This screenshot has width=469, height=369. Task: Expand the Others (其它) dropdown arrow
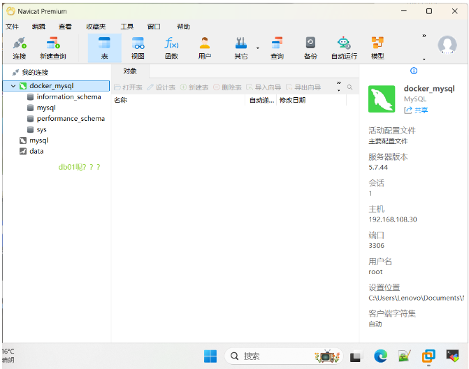(257, 48)
